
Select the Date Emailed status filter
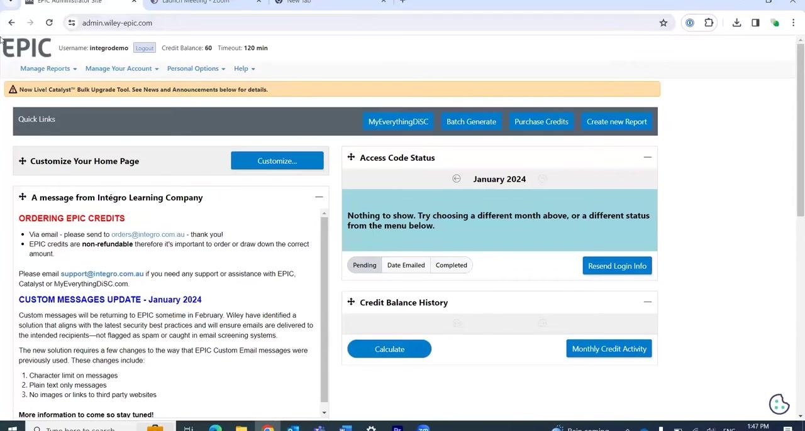(x=406, y=265)
